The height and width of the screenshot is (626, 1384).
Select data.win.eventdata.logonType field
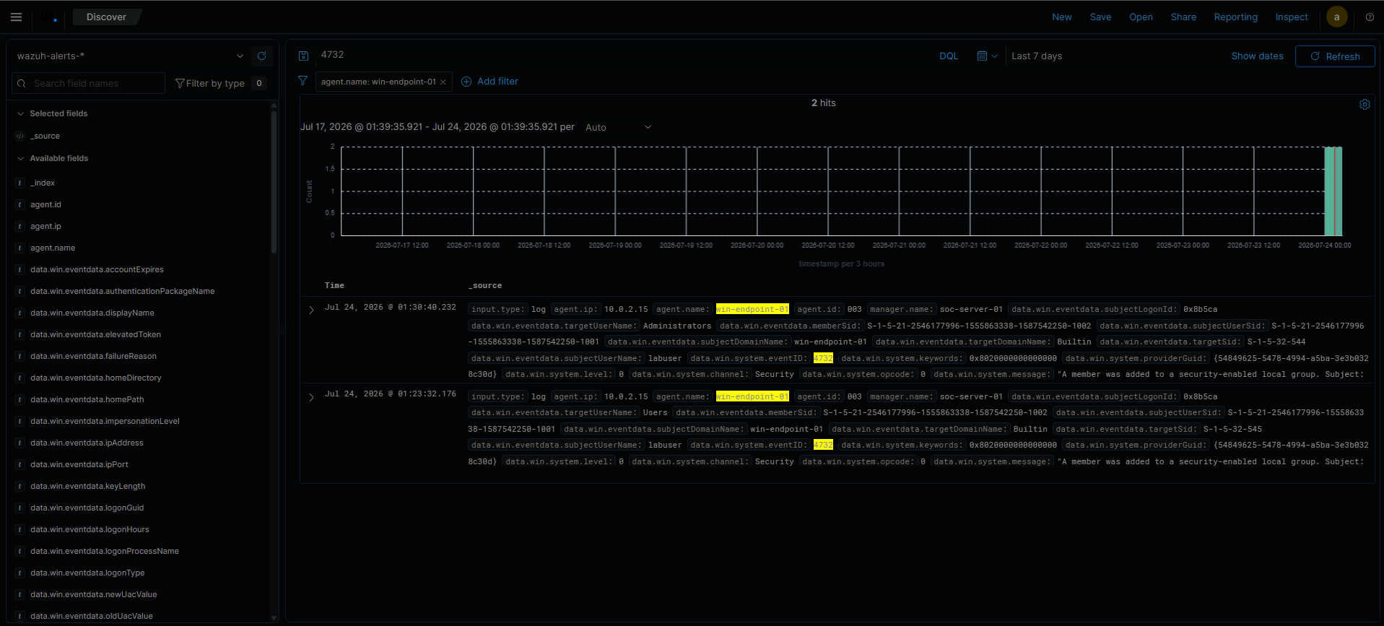click(87, 573)
